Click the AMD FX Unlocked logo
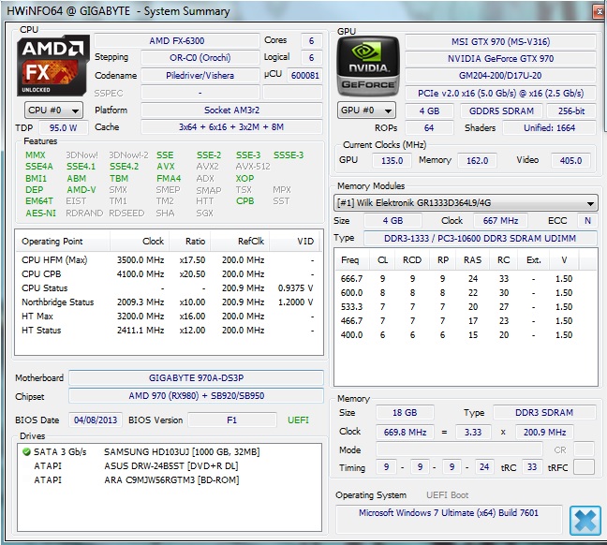 tap(53, 66)
